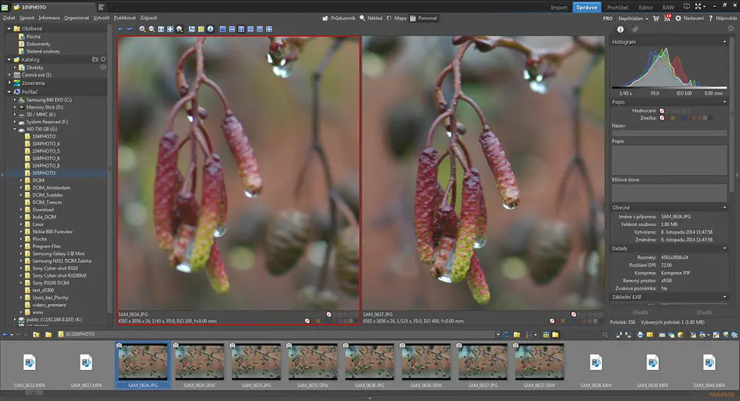This screenshot has width=740, height=401.
Task: Switch to the keywords tag panel icon
Action: 636,29
